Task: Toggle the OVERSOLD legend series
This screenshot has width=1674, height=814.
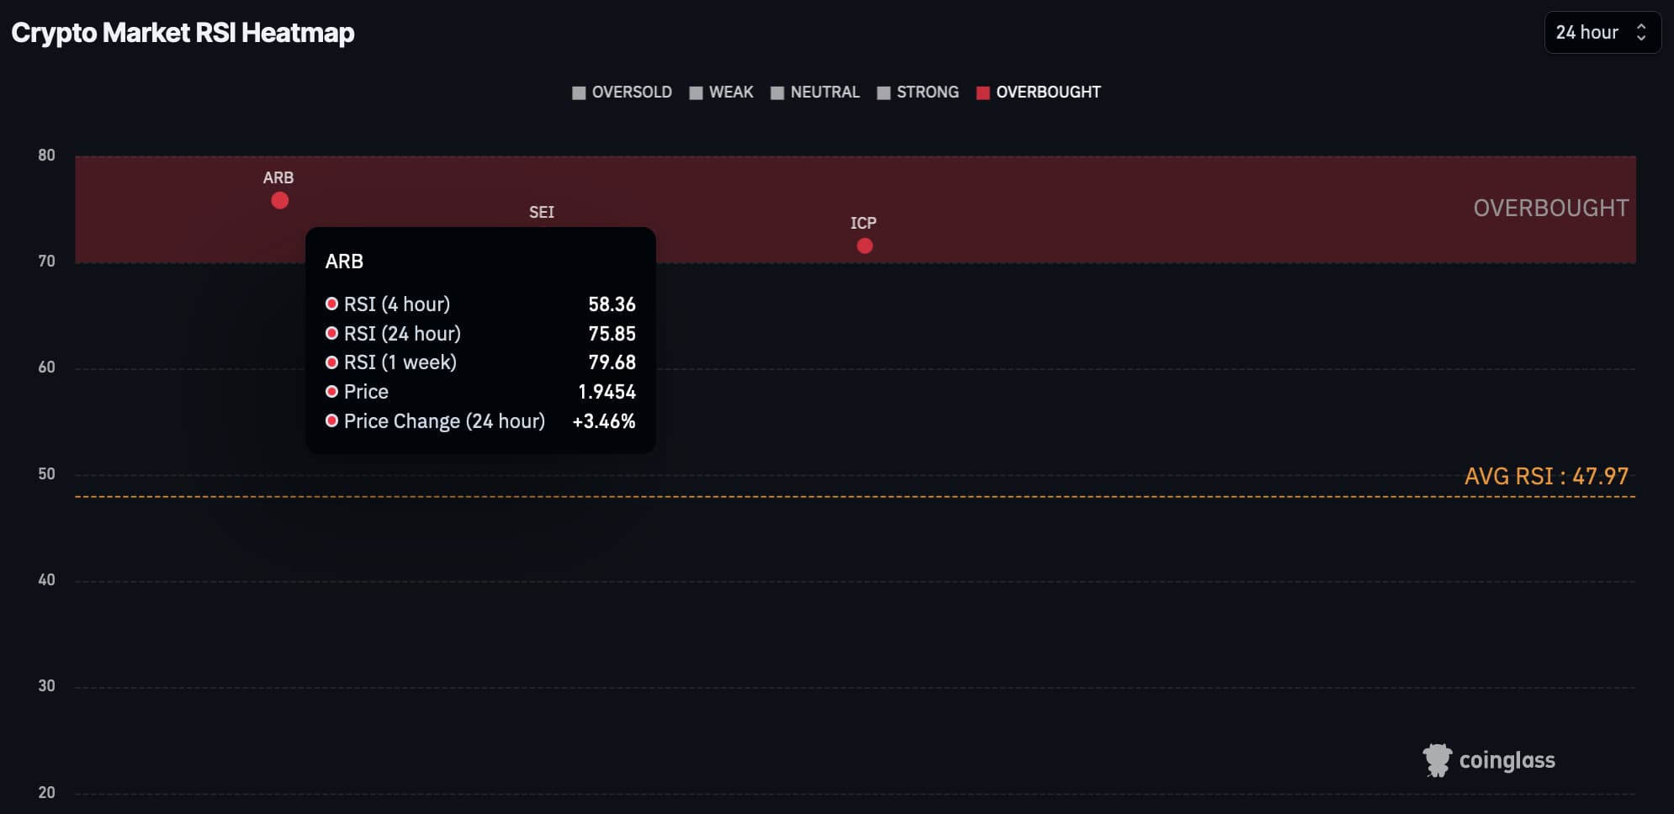Action: (622, 92)
